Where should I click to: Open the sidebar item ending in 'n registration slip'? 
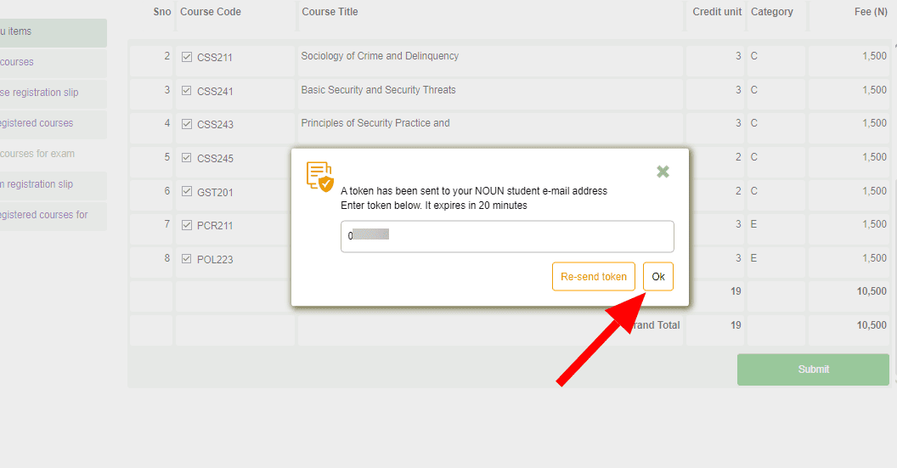pyautogui.click(x=54, y=185)
